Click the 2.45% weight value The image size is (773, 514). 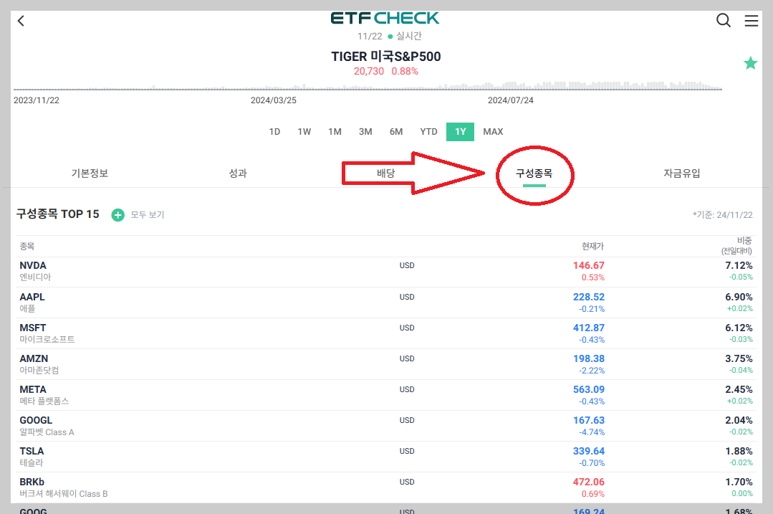click(x=739, y=390)
